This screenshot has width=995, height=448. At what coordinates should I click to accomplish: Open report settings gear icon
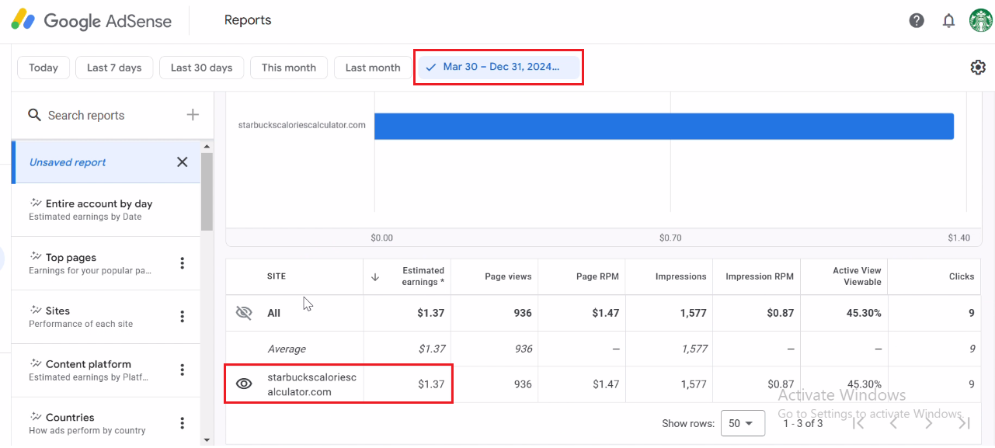pyautogui.click(x=978, y=68)
